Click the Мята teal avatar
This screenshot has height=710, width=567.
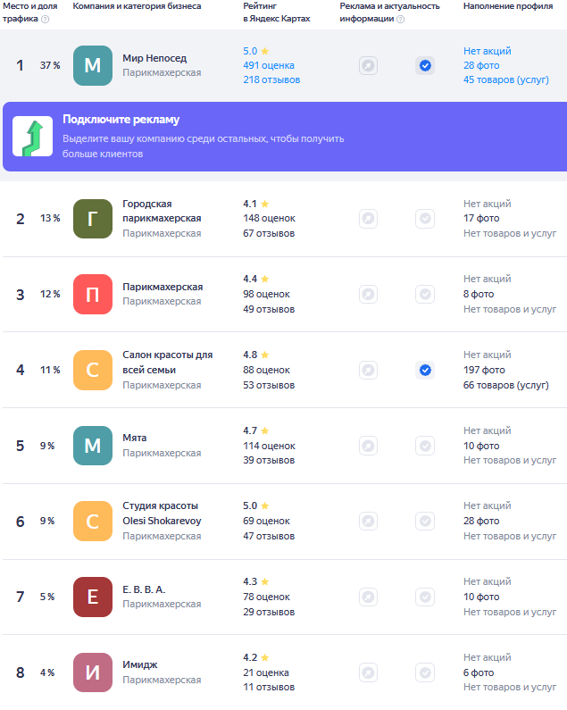click(93, 446)
